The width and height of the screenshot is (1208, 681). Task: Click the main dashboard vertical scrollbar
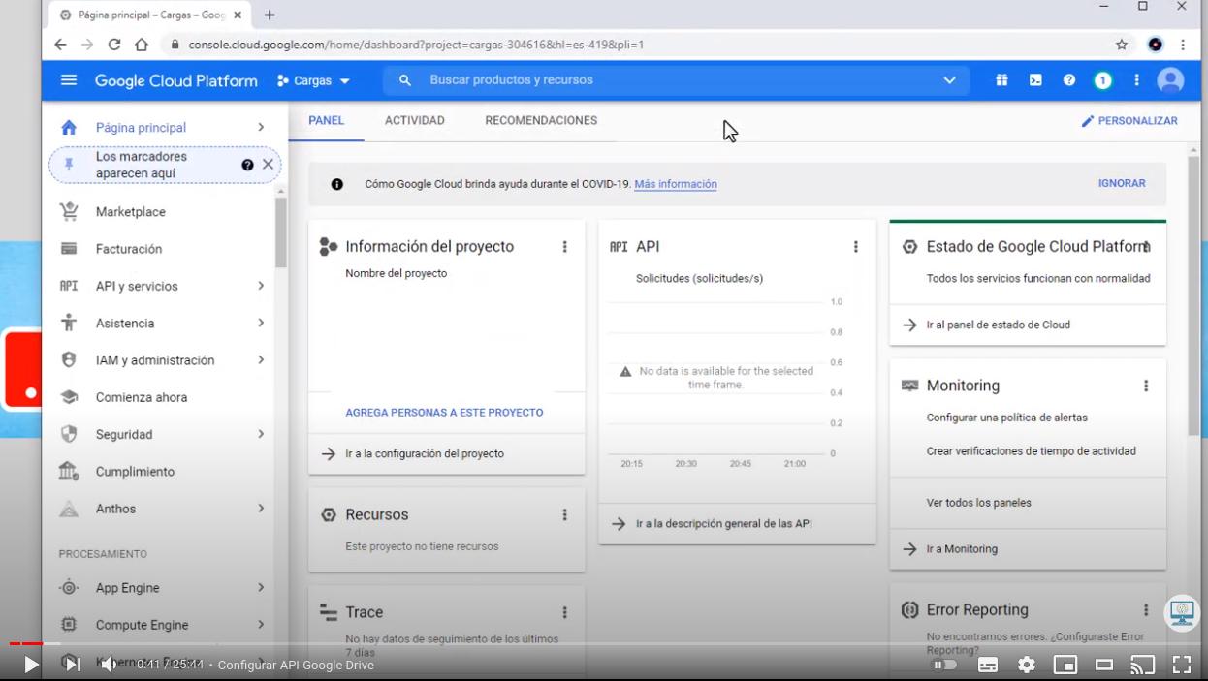[1193, 294]
